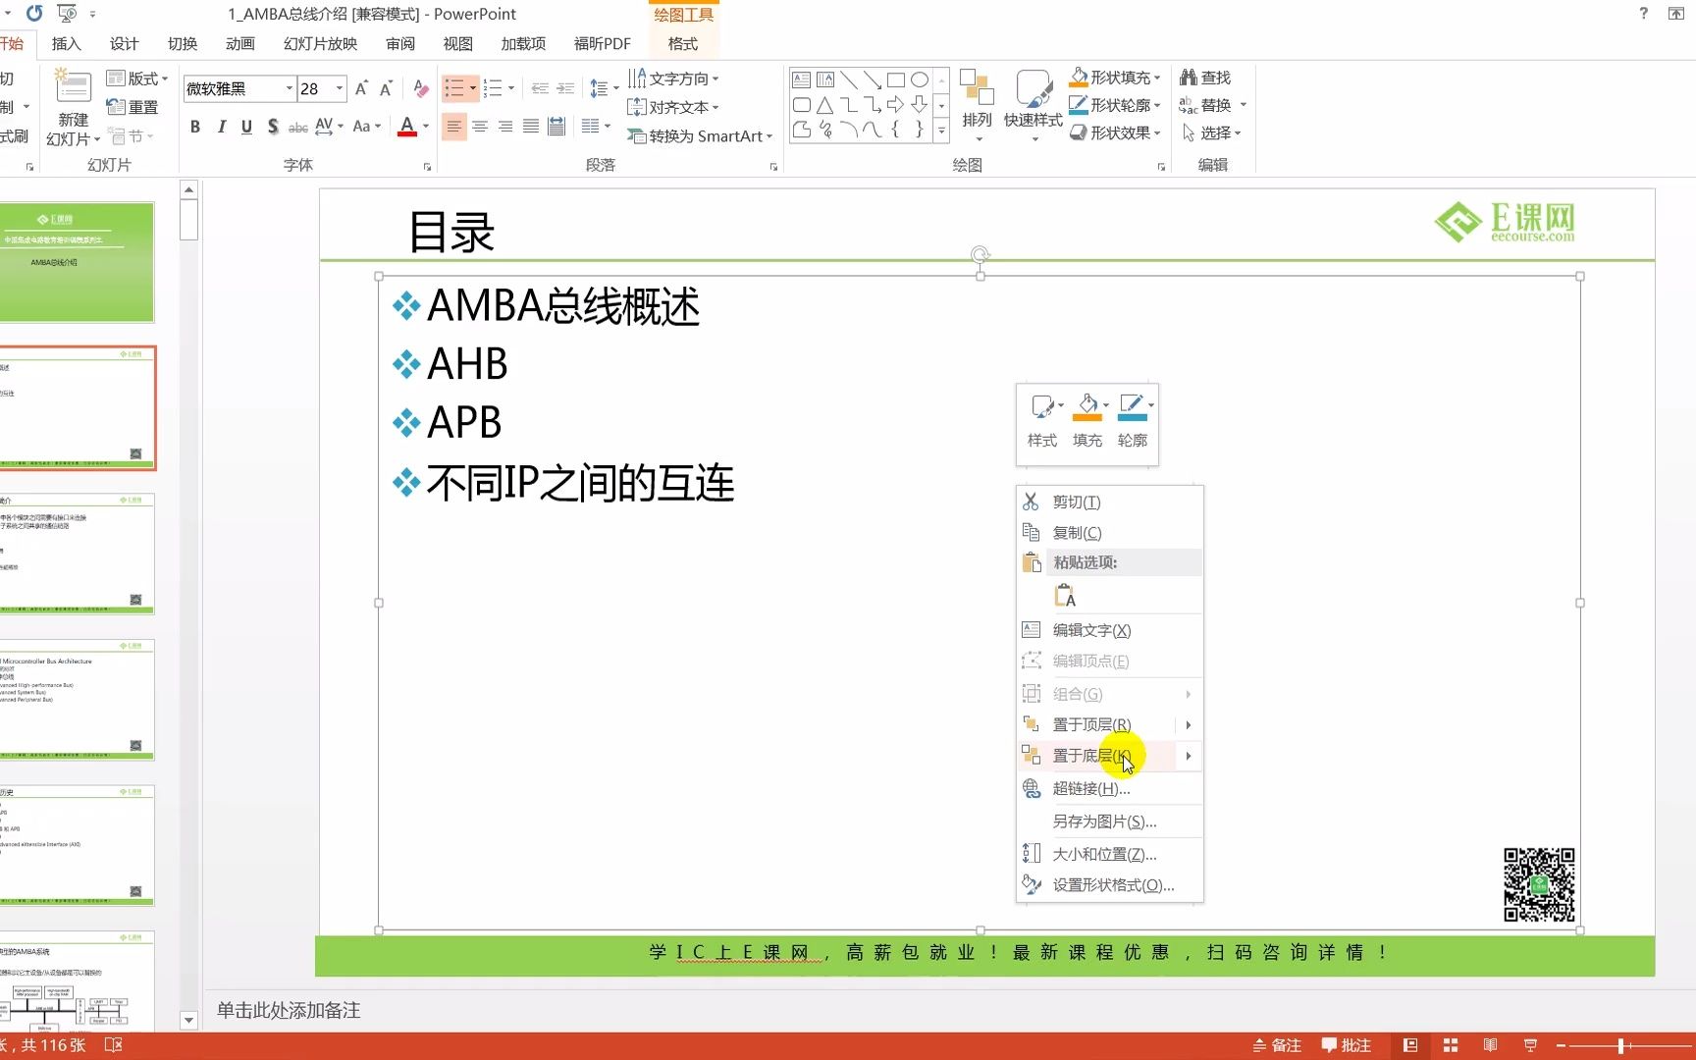Click the Select (选择) button
1696x1060 pixels.
[1211, 132]
